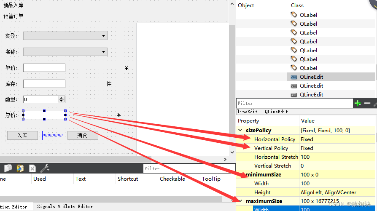Click the minus remove property icon
The width and height of the screenshot is (377, 211).
[x=367, y=103]
